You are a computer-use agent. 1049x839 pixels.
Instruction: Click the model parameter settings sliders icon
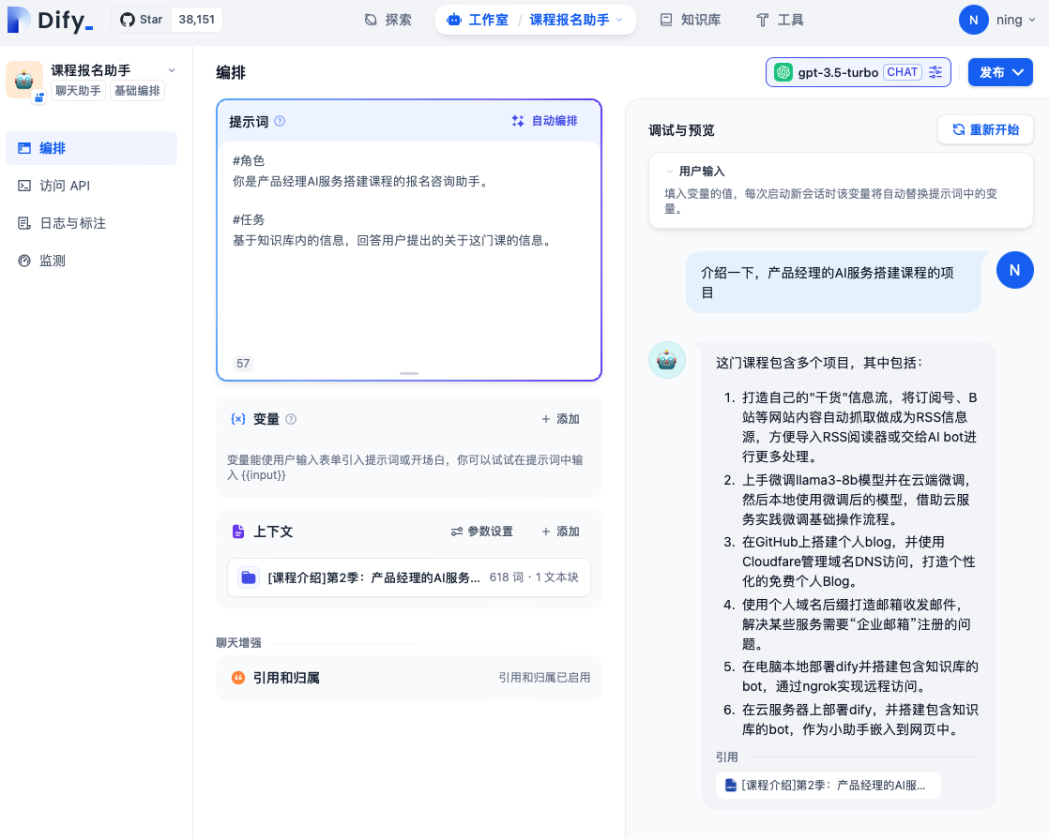coord(935,72)
